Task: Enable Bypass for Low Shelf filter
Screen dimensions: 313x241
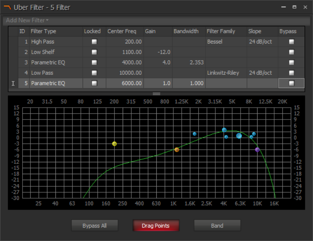Action: pos(292,52)
